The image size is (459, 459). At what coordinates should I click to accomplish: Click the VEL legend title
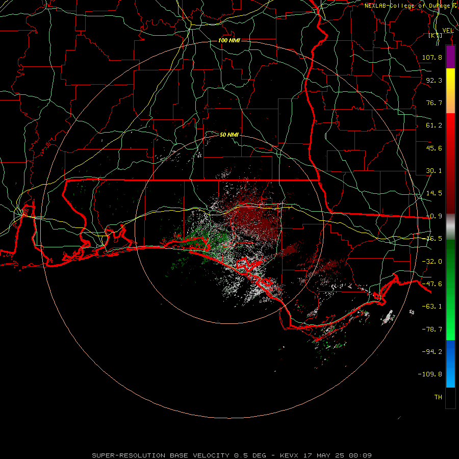(448, 31)
